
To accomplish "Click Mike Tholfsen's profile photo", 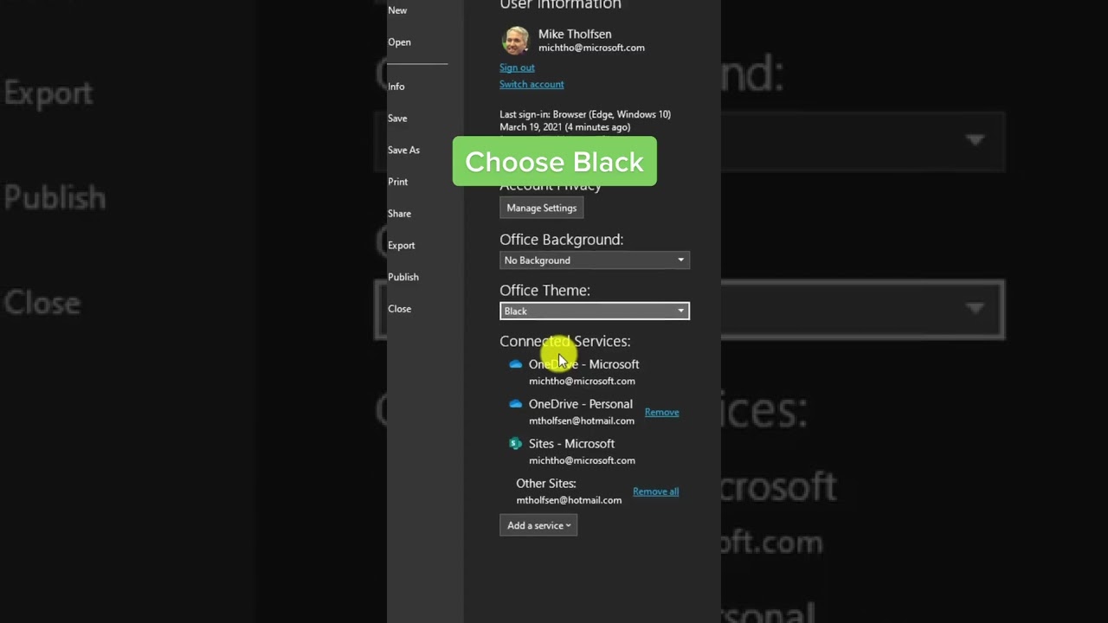I will [516, 41].
